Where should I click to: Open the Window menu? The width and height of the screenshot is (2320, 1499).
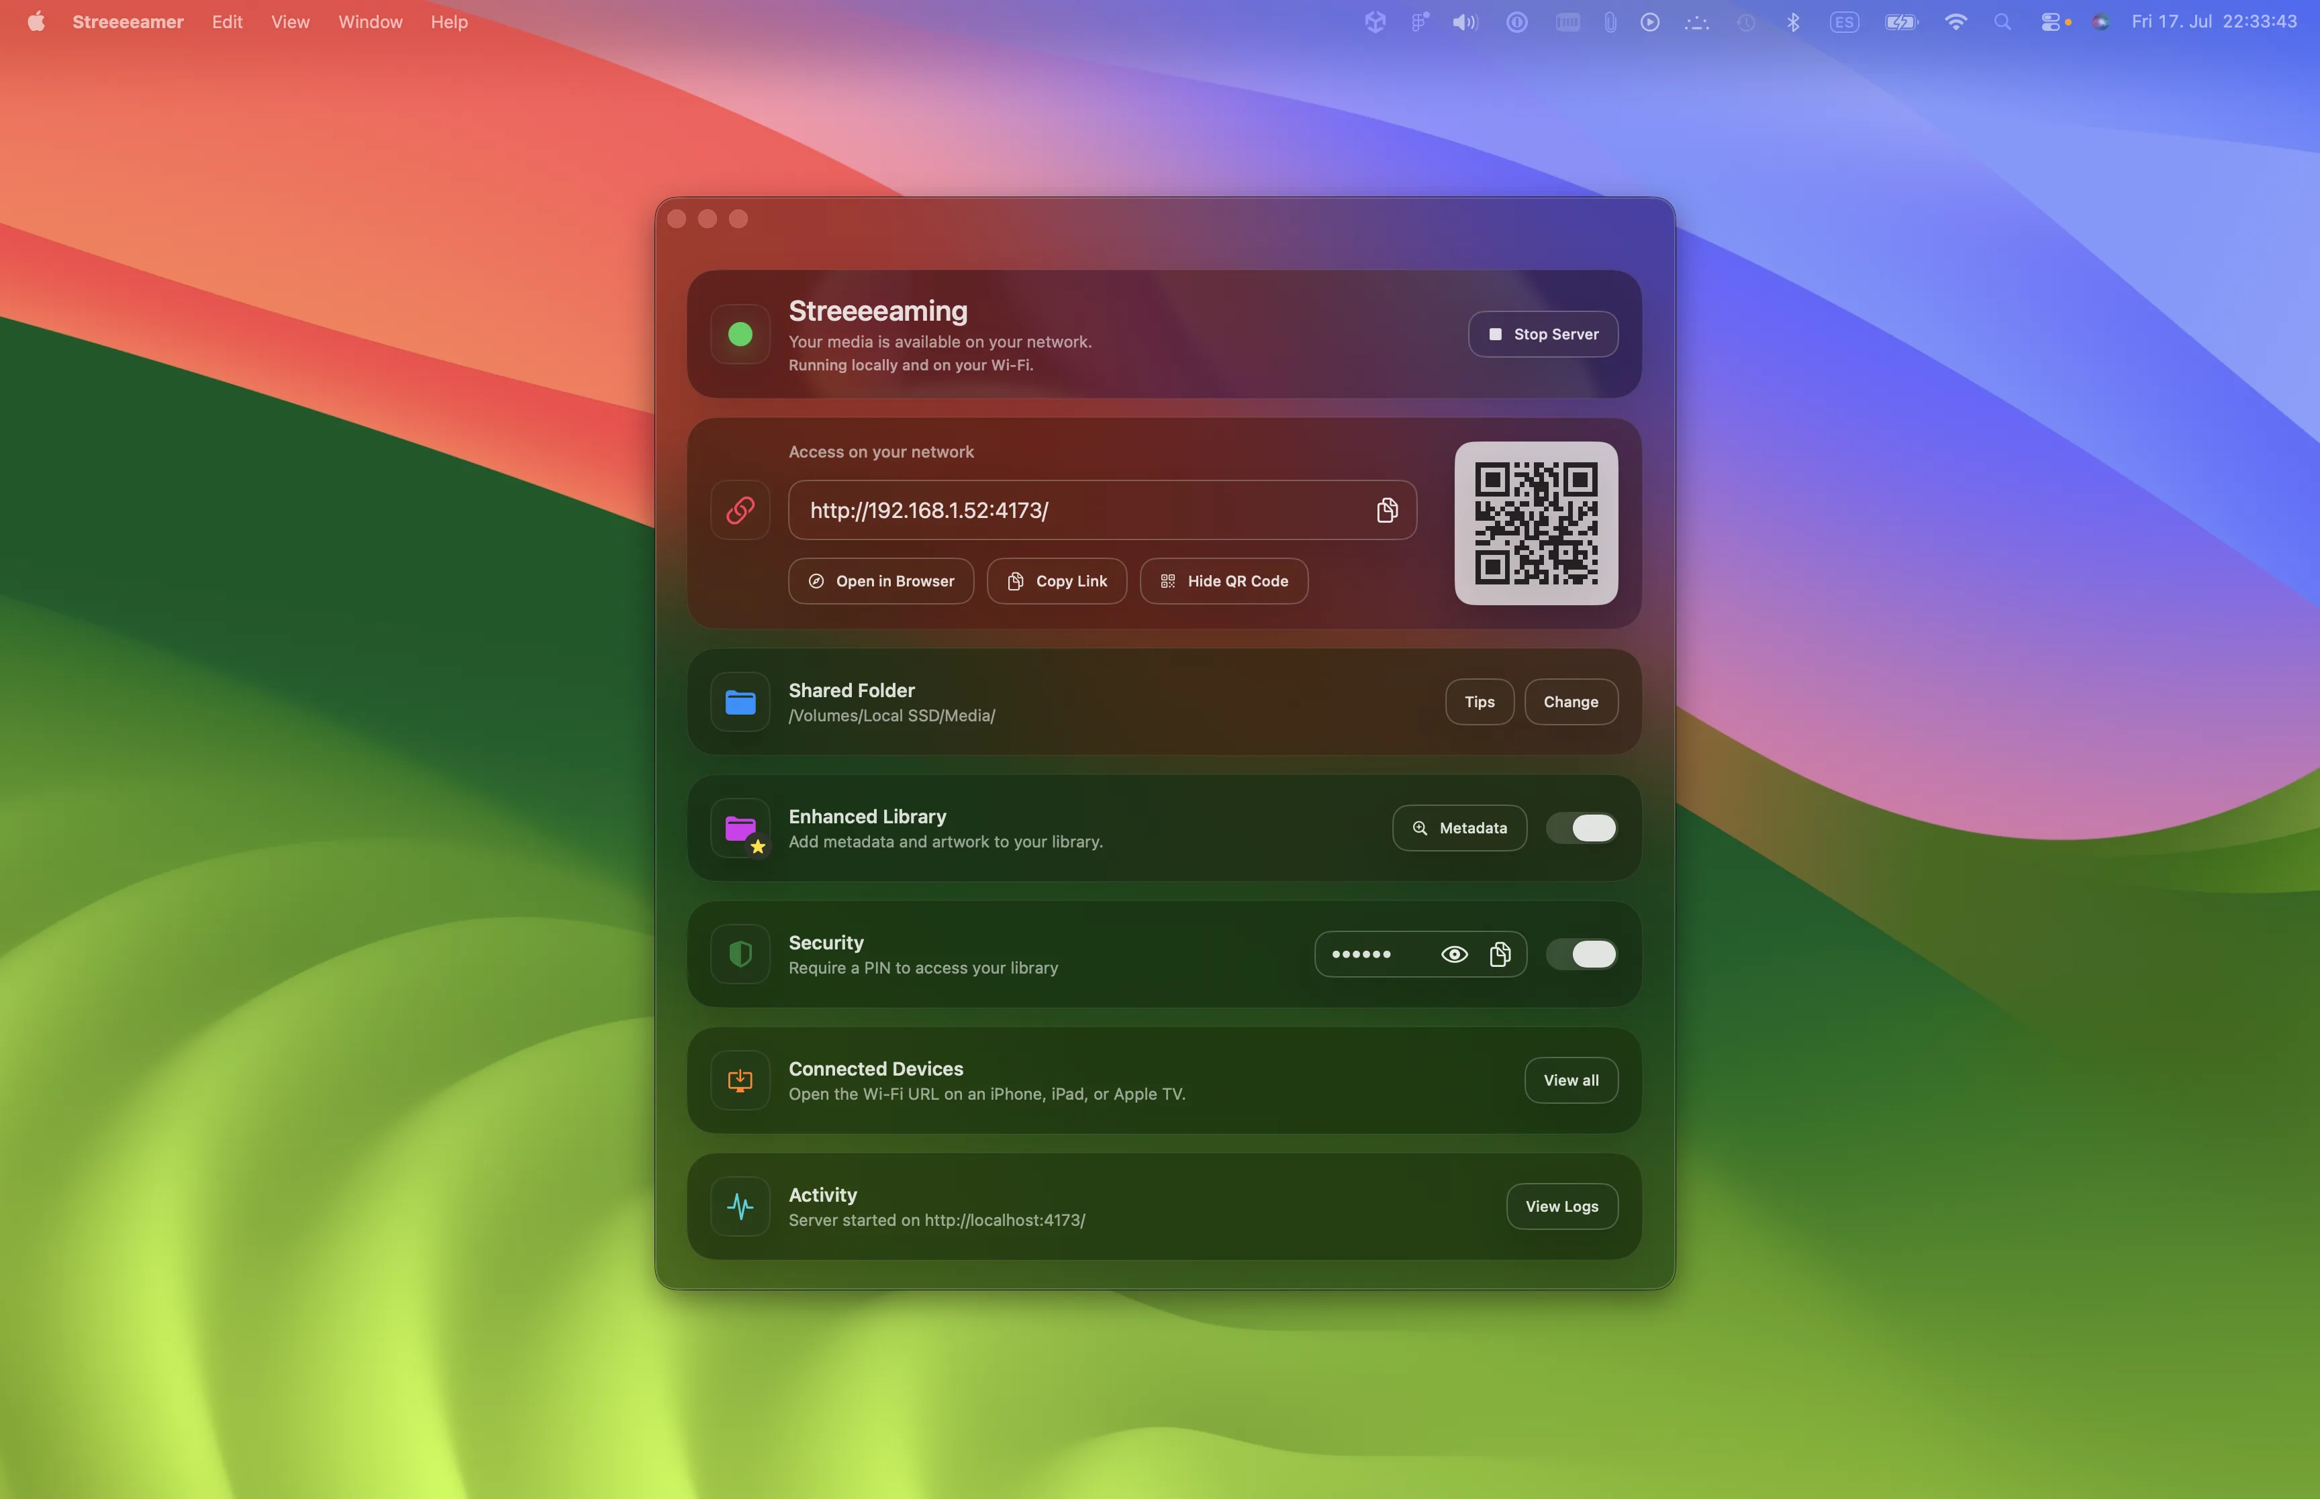[370, 21]
